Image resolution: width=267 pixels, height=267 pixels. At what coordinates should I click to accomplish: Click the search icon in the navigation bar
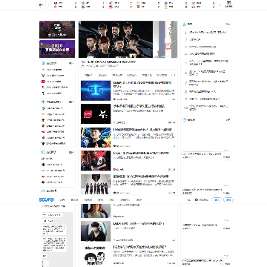pyautogui.click(x=189, y=200)
